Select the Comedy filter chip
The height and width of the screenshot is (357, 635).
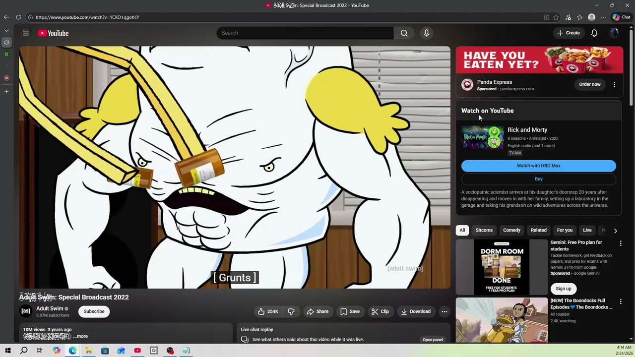(511, 230)
